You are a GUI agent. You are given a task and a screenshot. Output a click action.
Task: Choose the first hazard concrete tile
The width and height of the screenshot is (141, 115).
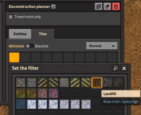tap(42, 83)
